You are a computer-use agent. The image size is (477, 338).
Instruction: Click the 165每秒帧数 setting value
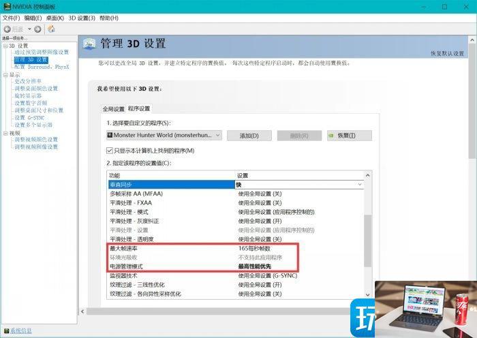click(254, 249)
